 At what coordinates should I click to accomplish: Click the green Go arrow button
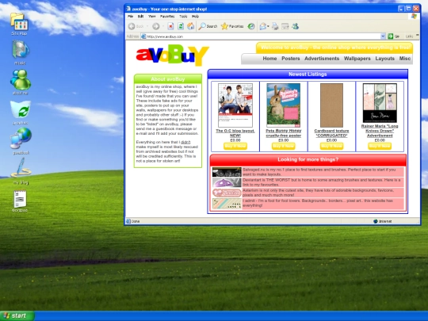pos(390,36)
